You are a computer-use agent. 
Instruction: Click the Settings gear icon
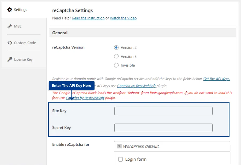click(x=10, y=10)
